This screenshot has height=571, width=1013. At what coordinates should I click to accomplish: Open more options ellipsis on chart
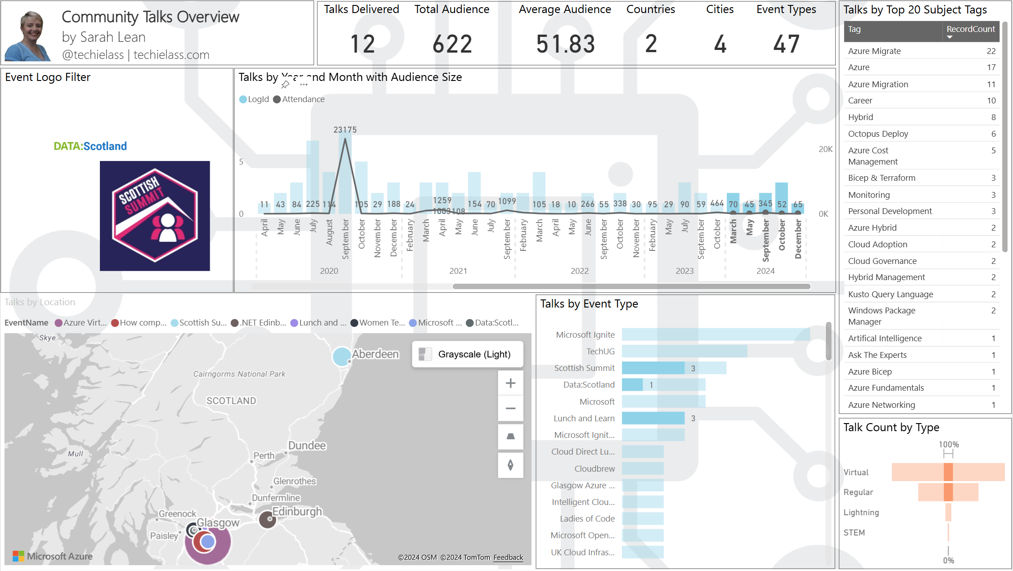(x=304, y=85)
